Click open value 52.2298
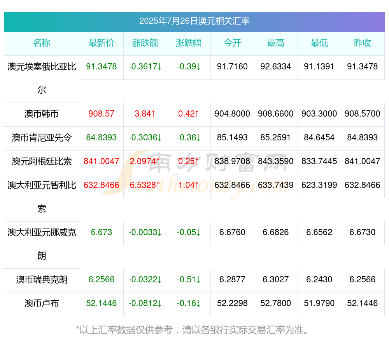 click(x=232, y=303)
